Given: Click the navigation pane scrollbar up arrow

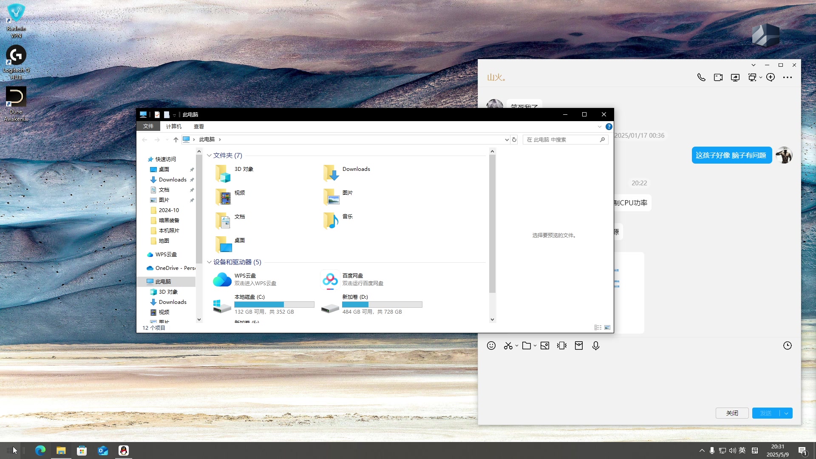Looking at the screenshot, I should (x=199, y=151).
